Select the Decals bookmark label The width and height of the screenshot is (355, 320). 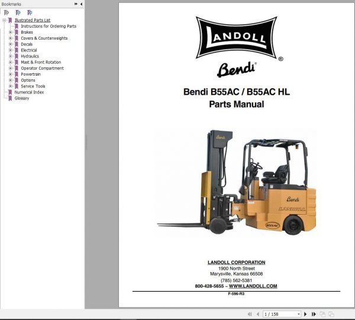pos(27,44)
